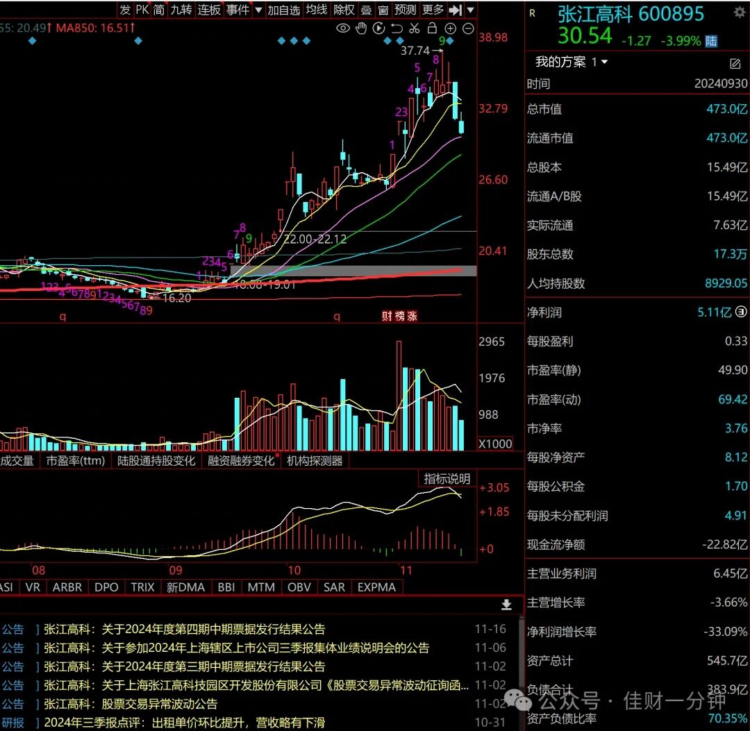Toggle 连板 indicator

209,10
